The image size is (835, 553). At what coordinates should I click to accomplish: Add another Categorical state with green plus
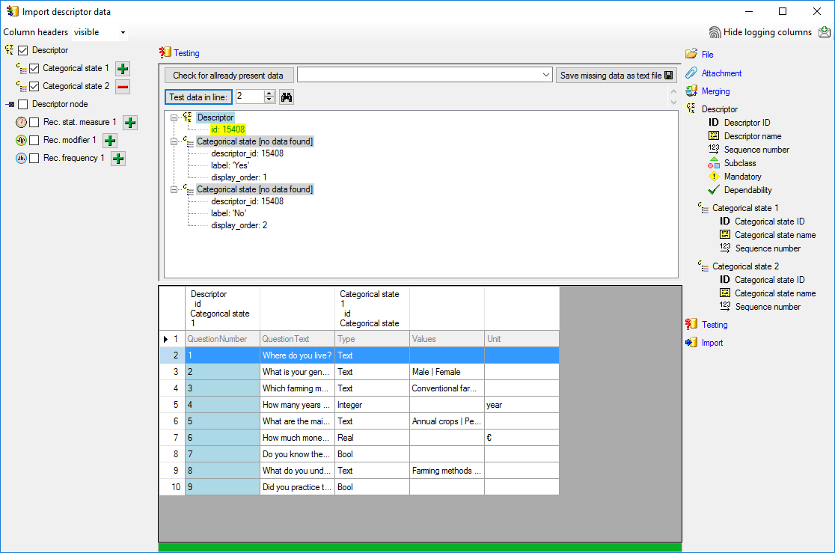point(123,69)
